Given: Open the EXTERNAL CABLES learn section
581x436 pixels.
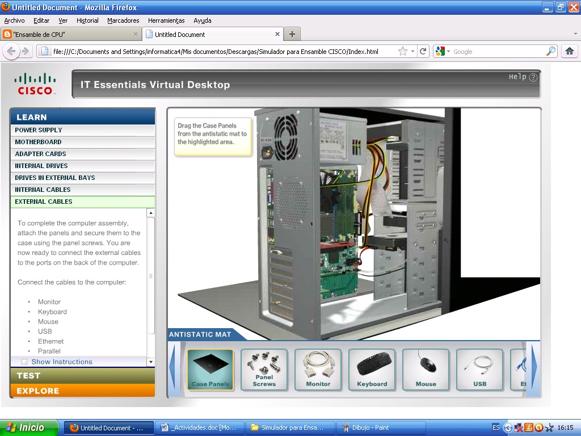Looking at the screenshot, I should point(82,202).
